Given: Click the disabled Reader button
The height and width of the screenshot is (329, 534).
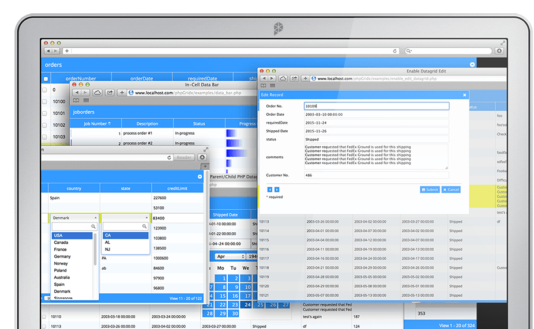Looking at the screenshot, I should [x=184, y=157].
